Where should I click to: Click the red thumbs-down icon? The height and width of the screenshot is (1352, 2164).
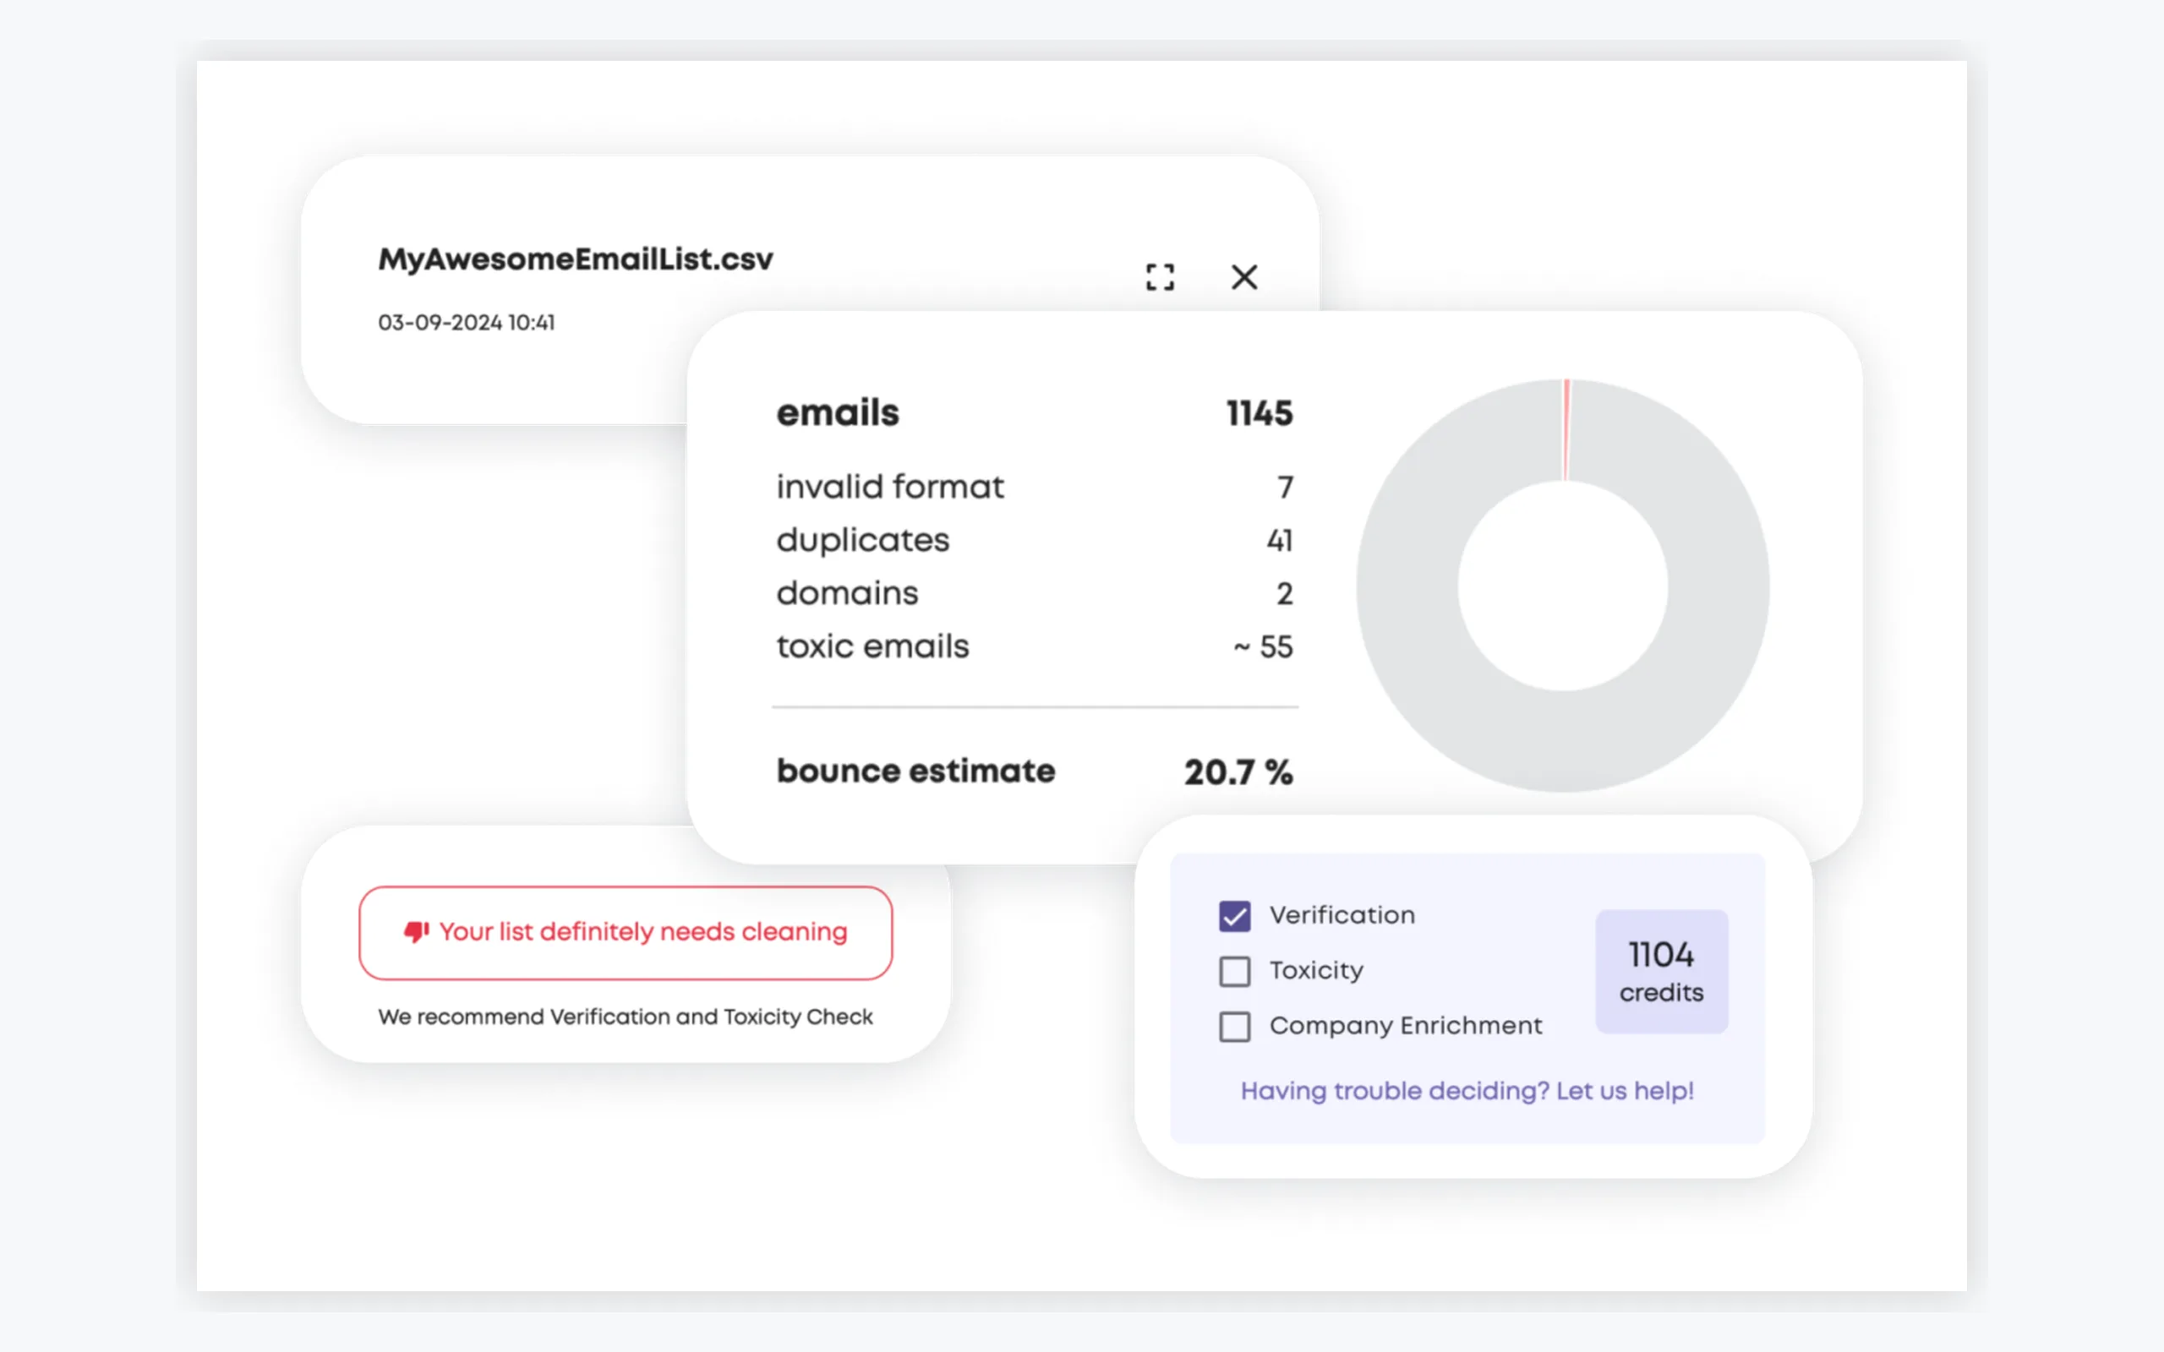416,932
